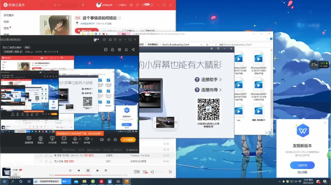Open the skin (shirt) icon in NetEase
Image resolution: width=331 pixels, height=185 pixels.
click(137, 5)
